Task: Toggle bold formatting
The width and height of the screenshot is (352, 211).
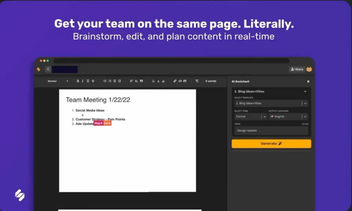Action: 78,81
